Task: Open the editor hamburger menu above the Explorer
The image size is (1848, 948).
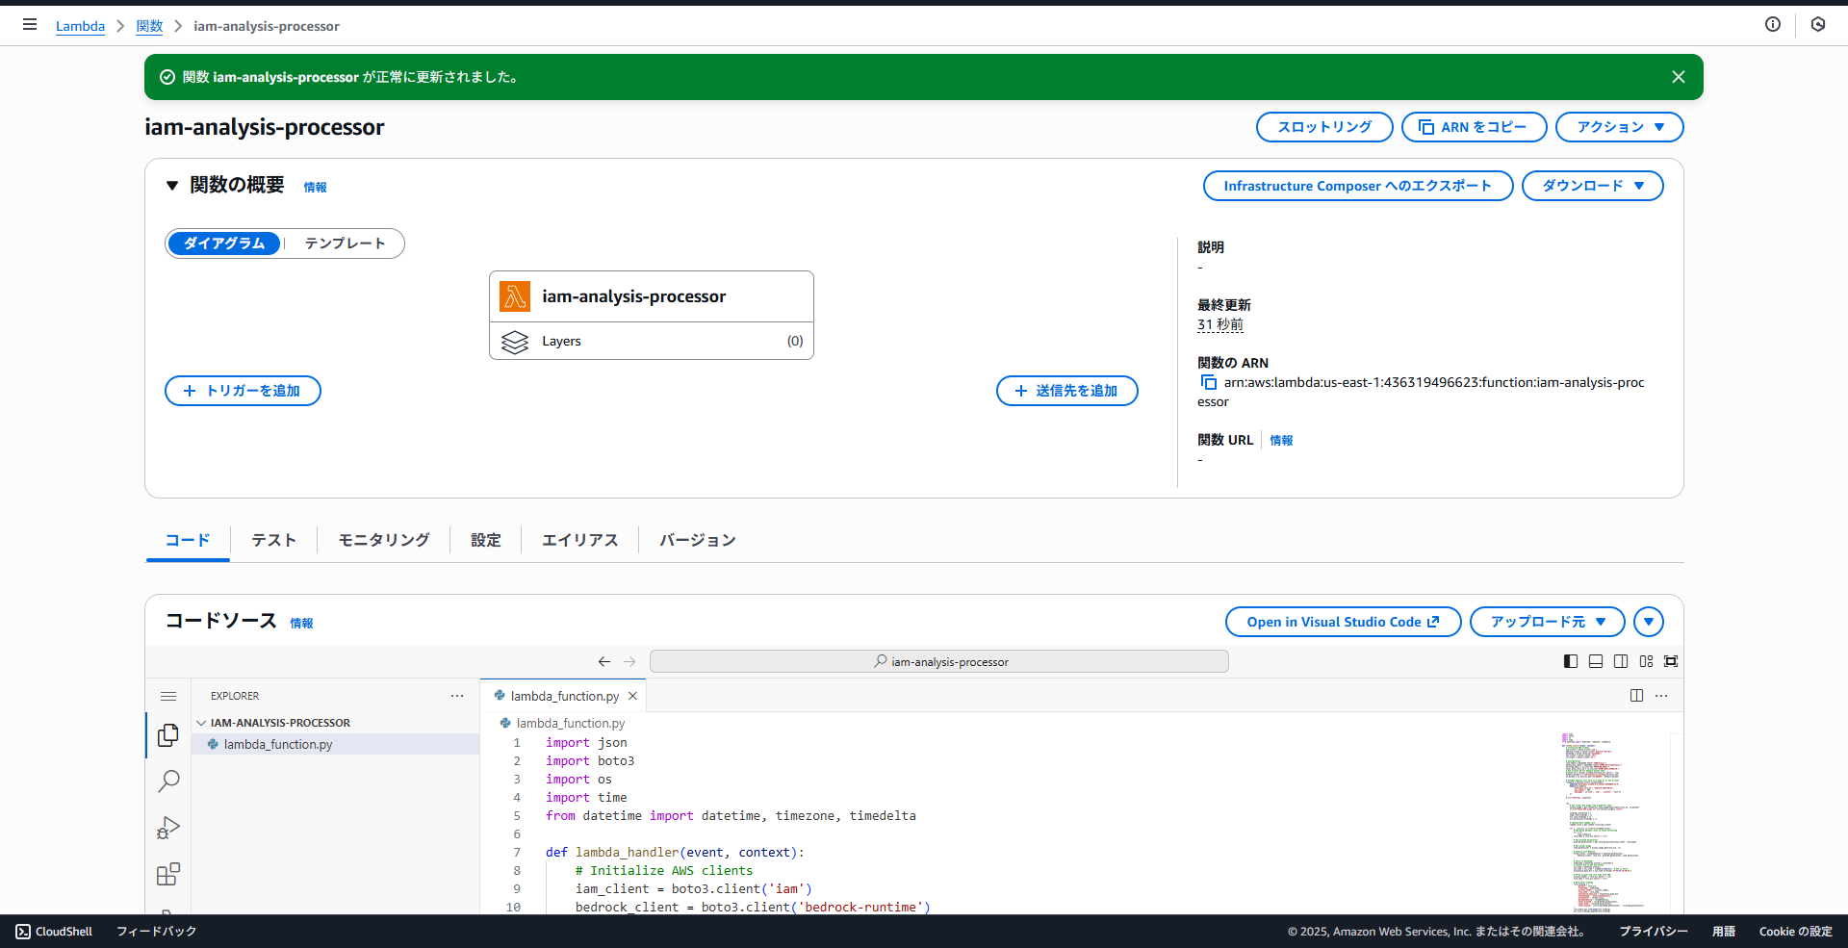Action: pos(168,696)
